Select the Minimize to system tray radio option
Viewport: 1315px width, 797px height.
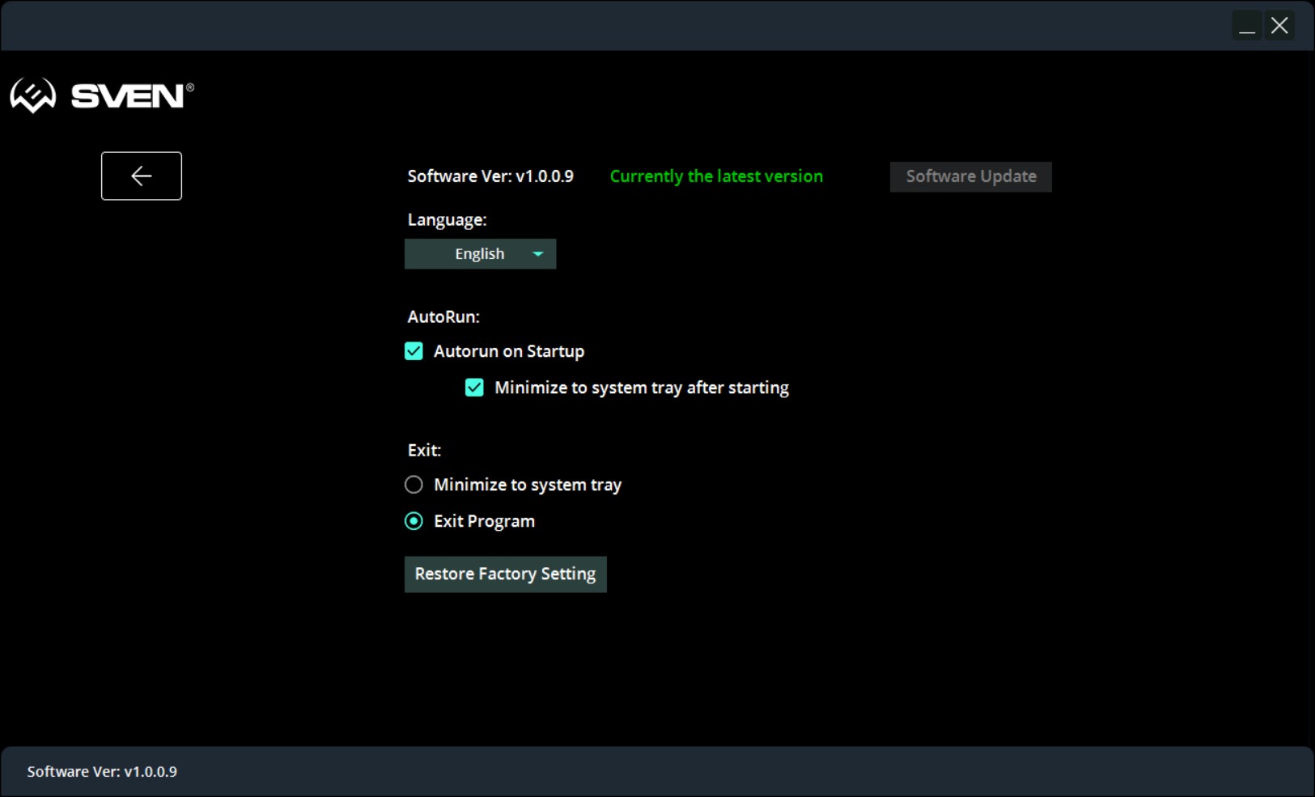click(414, 485)
